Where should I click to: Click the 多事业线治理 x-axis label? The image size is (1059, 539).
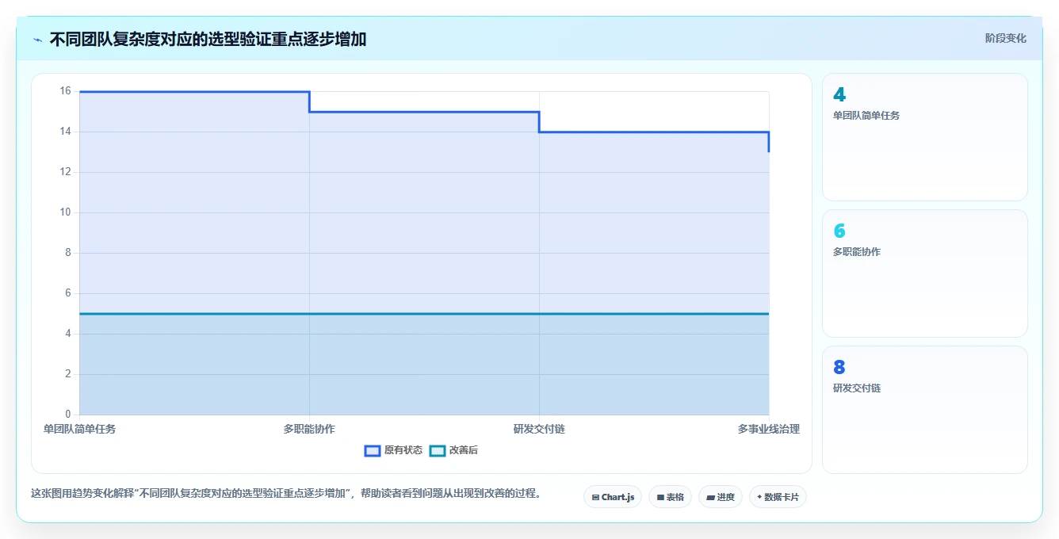coord(769,429)
